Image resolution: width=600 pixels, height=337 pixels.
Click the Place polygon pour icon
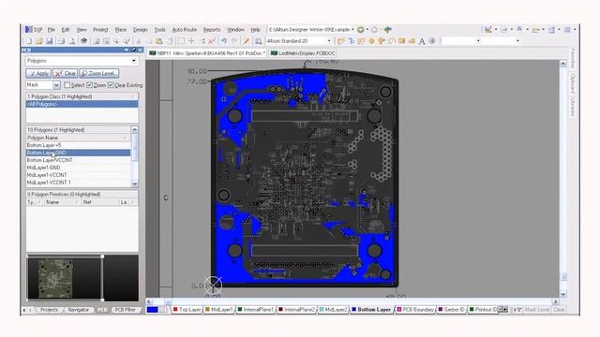pos(412,41)
